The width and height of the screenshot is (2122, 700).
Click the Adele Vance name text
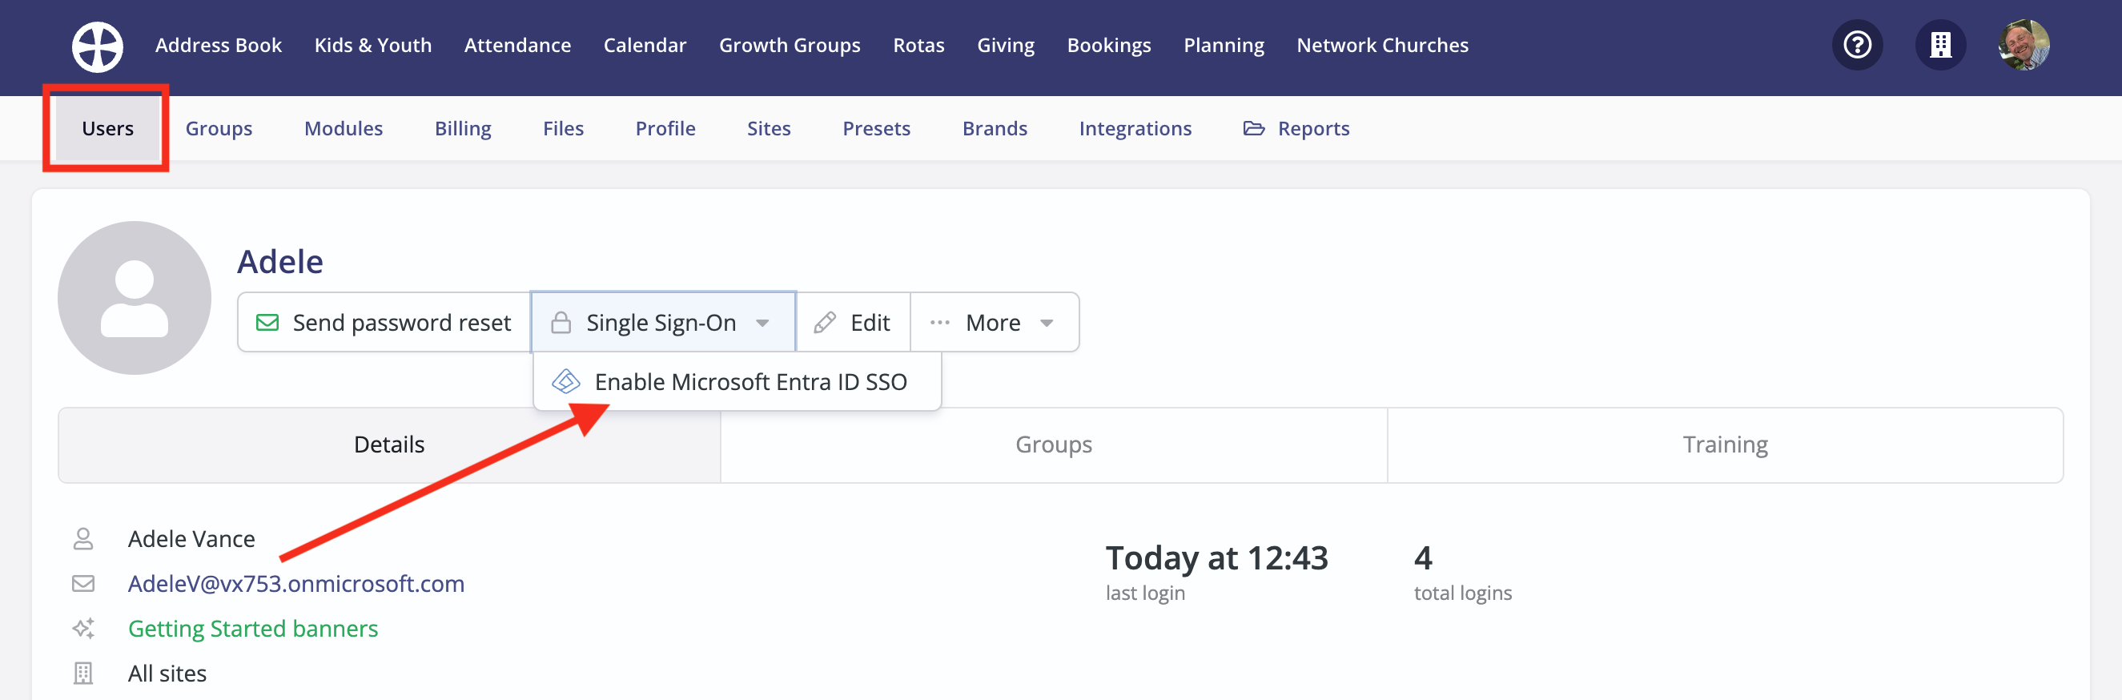click(191, 538)
